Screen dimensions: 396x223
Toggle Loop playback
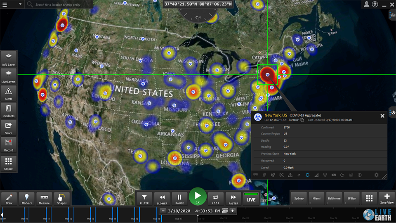216,199
